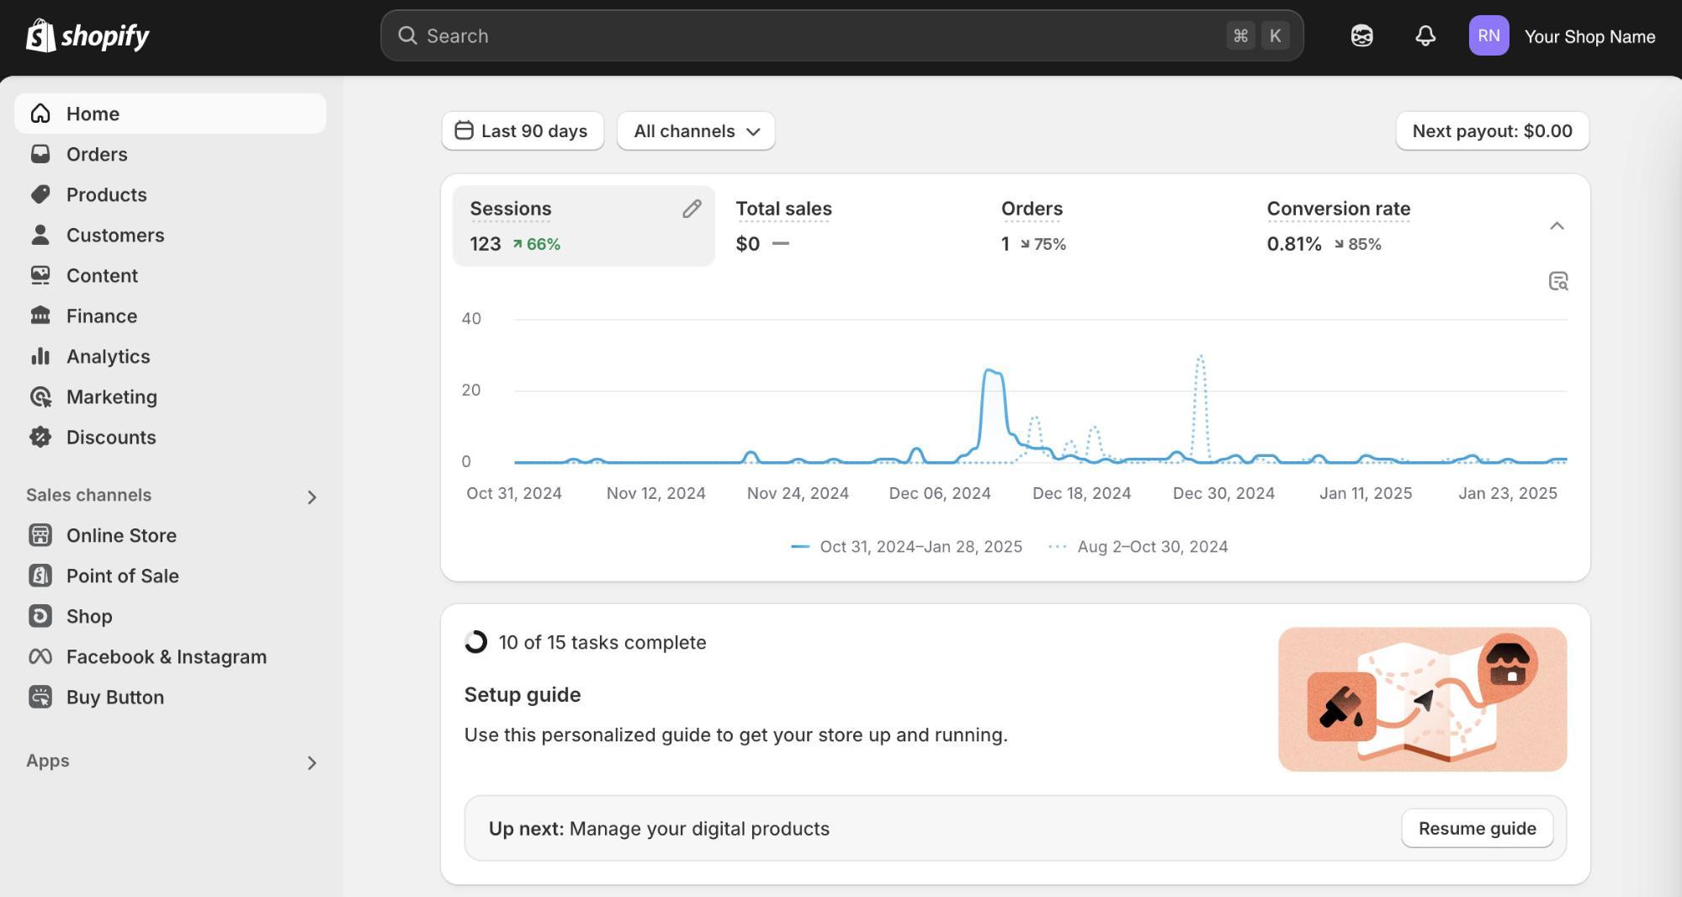1682x897 pixels.
Task: Click the tasks progress ring icon
Action: (x=476, y=642)
